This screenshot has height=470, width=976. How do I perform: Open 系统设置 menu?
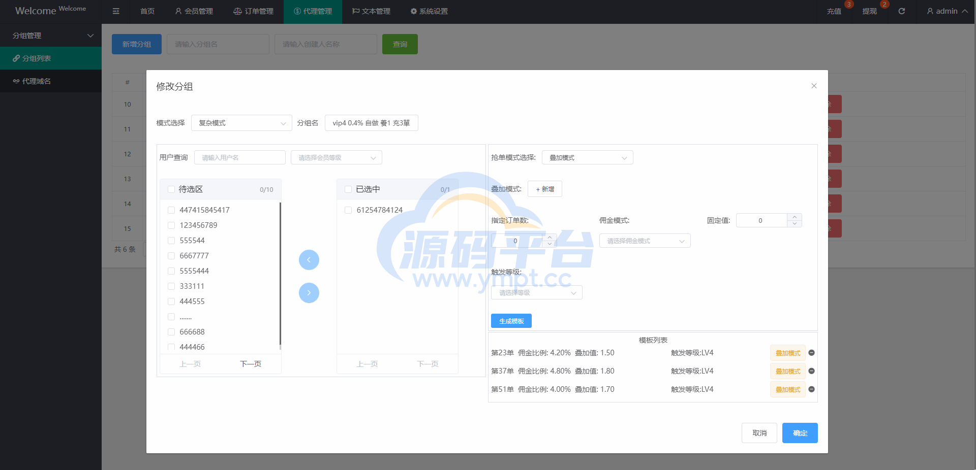click(429, 11)
